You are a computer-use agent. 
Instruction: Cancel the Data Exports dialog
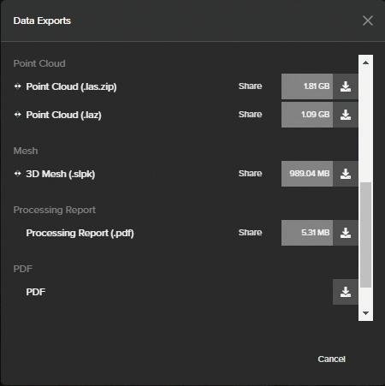[331, 359]
